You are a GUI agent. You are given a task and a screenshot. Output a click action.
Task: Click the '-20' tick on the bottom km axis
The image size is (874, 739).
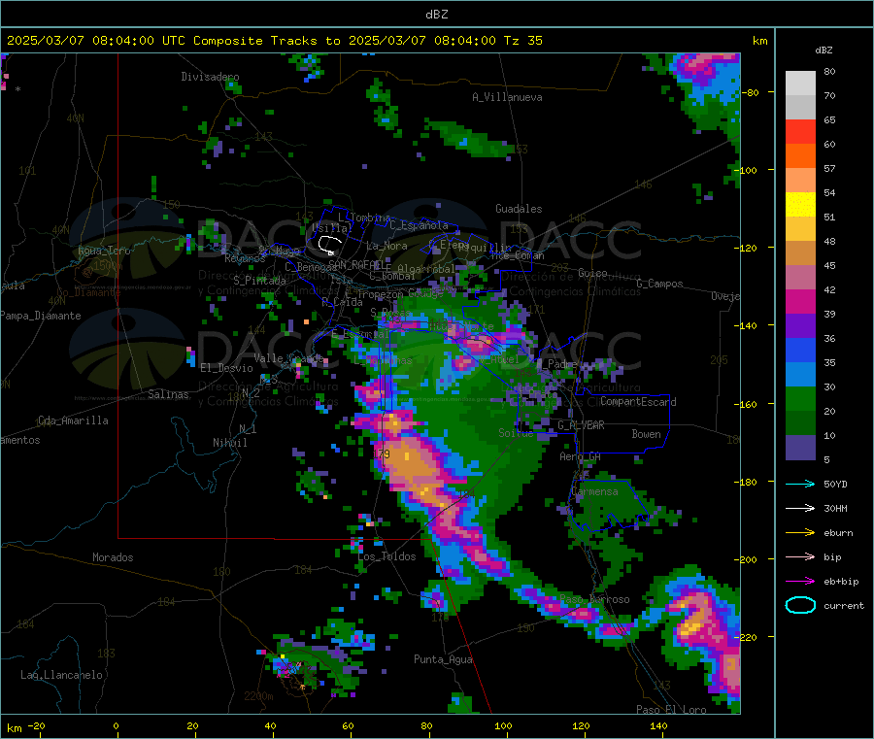(x=37, y=725)
